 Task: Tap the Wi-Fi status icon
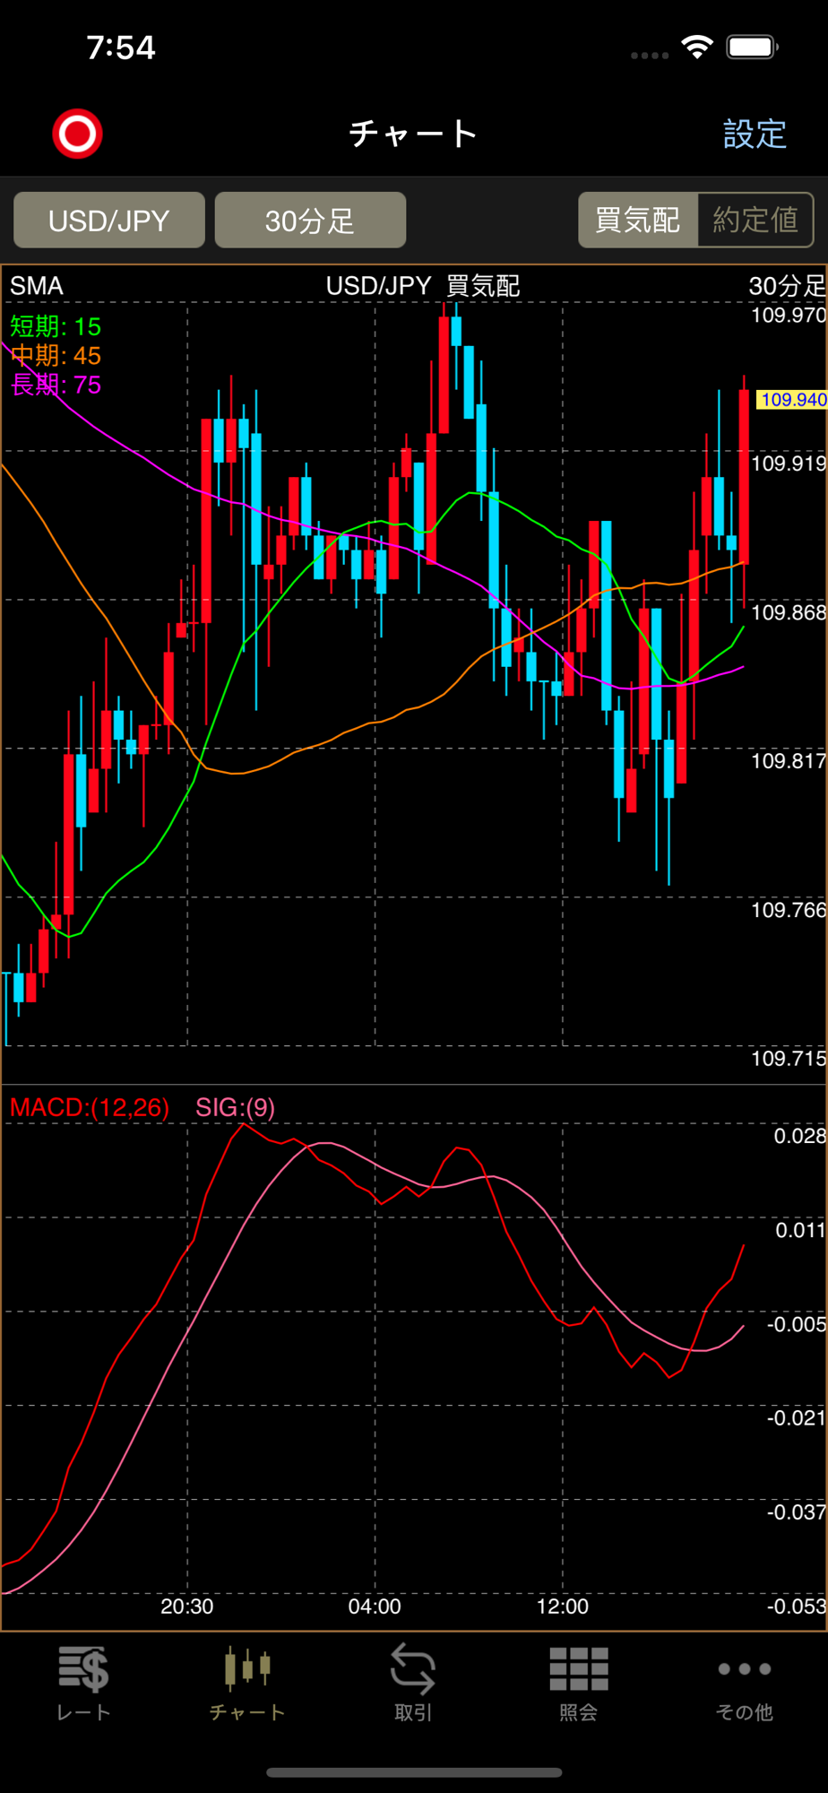pyautogui.click(x=696, y=47)
